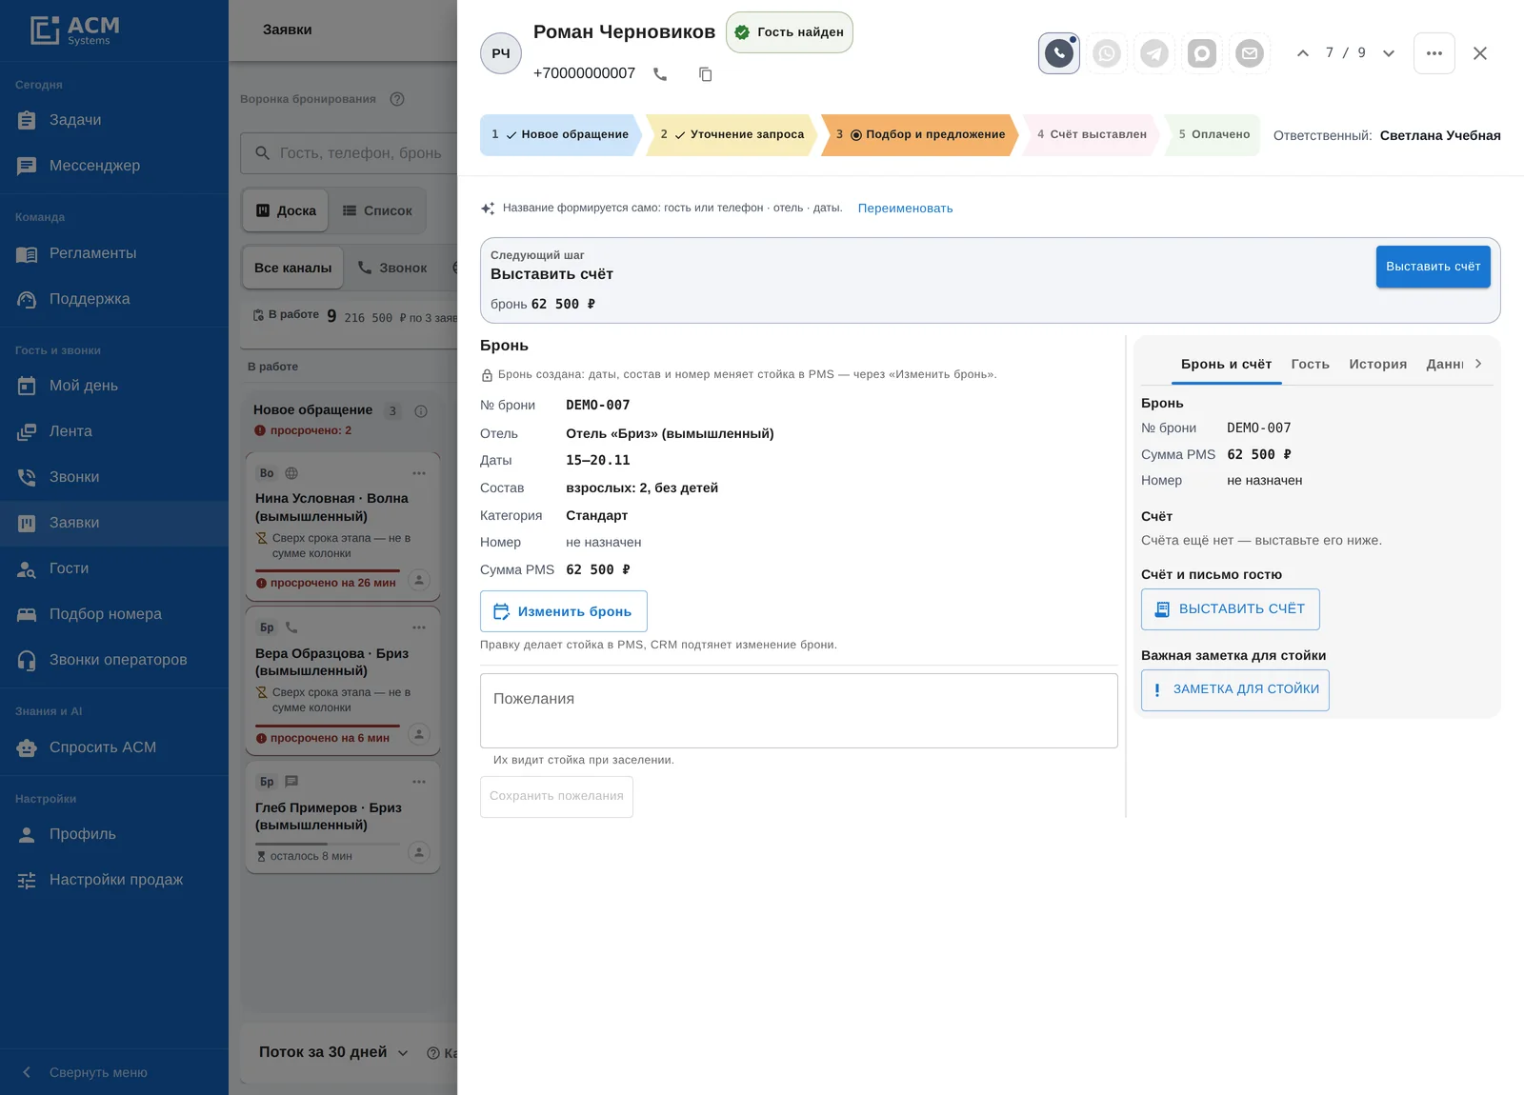Expand Поток за 30 дней dropdown
This screenshot has width=1524, height=1095.
[333, 1052]
